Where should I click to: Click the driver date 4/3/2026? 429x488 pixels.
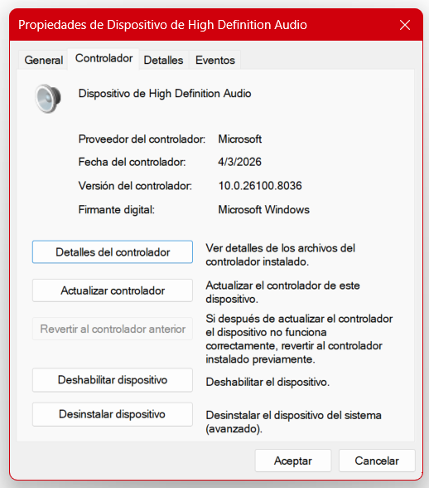pos(239,162)
